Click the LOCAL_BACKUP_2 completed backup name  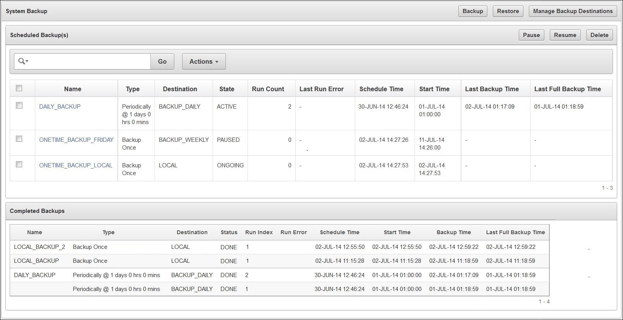[x=40, y=247]
